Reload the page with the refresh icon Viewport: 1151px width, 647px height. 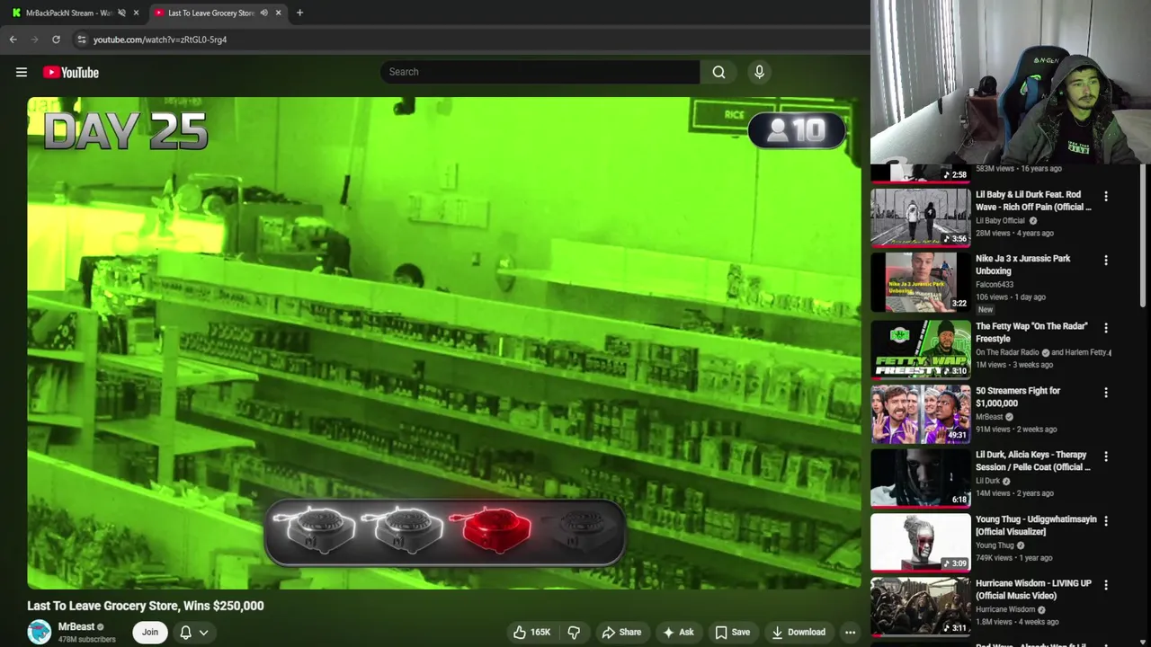point(56,40)
